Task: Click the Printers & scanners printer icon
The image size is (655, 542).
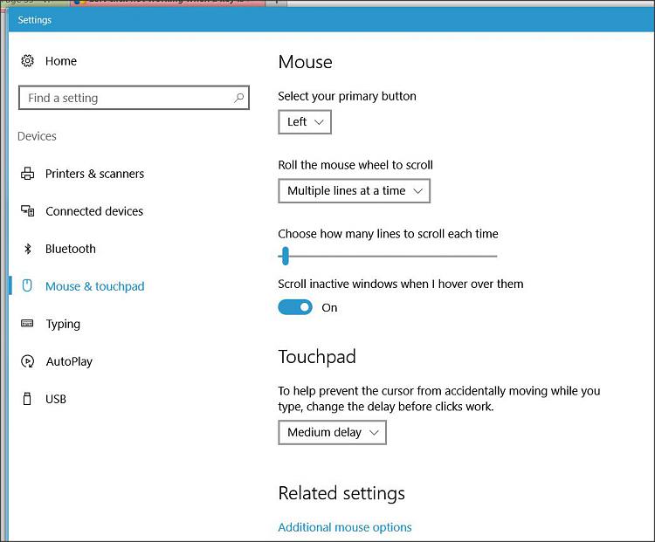Action: pos(28,174)
